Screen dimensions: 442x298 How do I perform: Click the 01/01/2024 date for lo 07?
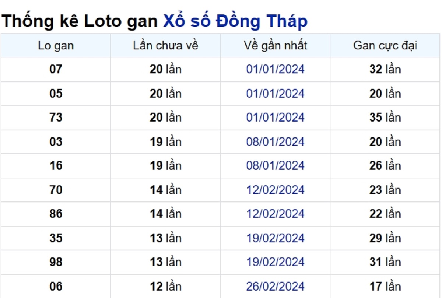point(275,69)
